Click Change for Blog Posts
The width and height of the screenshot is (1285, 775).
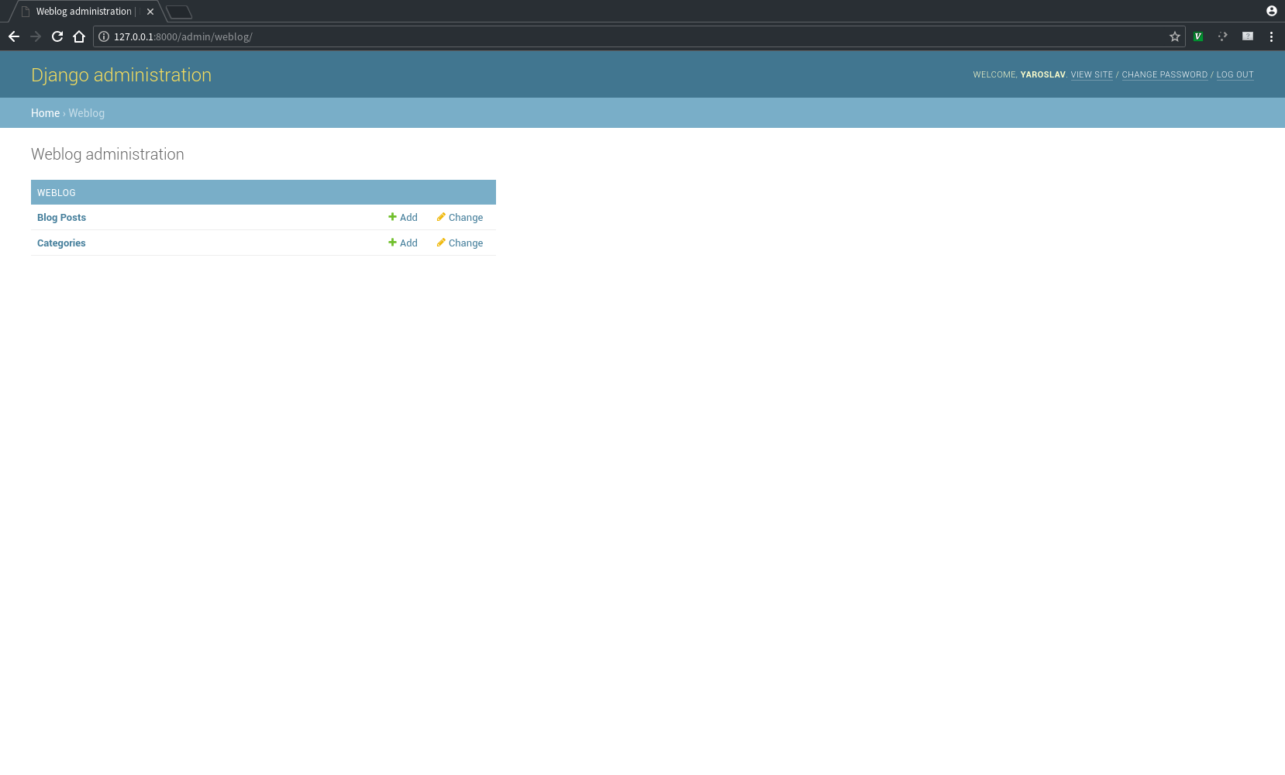pos(460,218)
